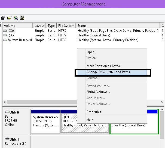Select the System Reserved drive icon

click(x=5, y=40)
